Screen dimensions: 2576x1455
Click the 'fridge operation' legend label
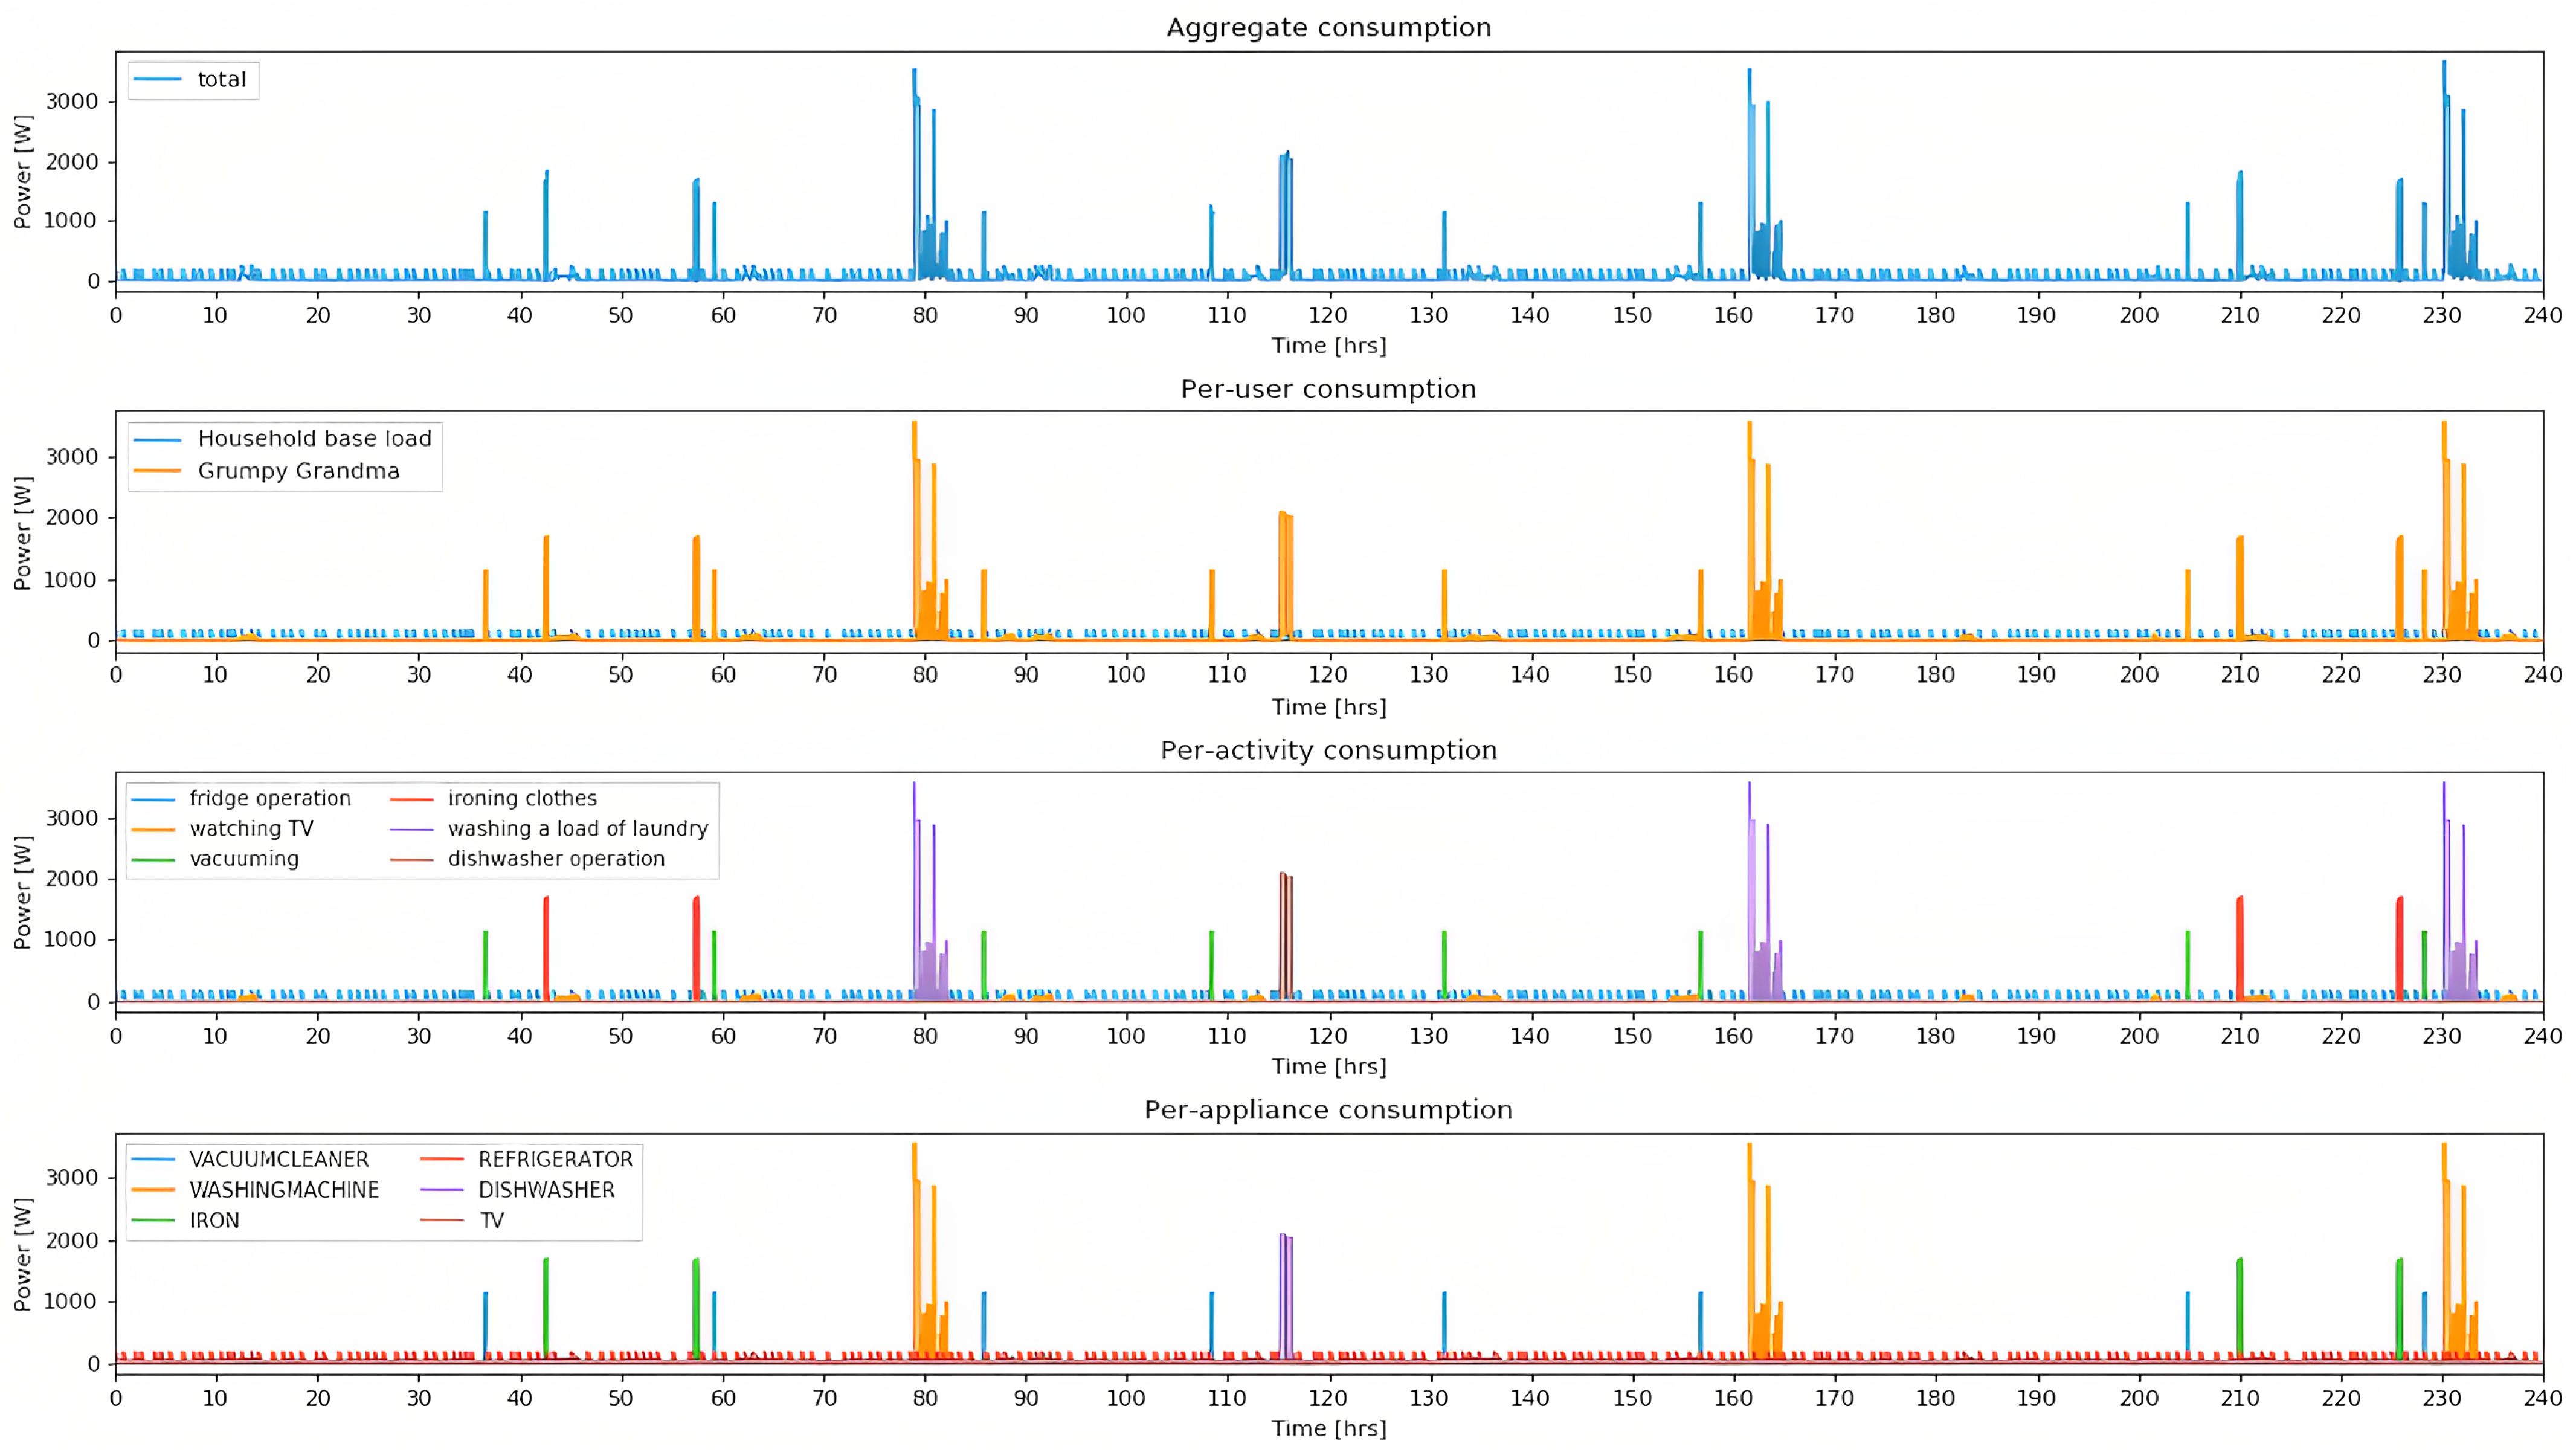(x=270, y=798)
